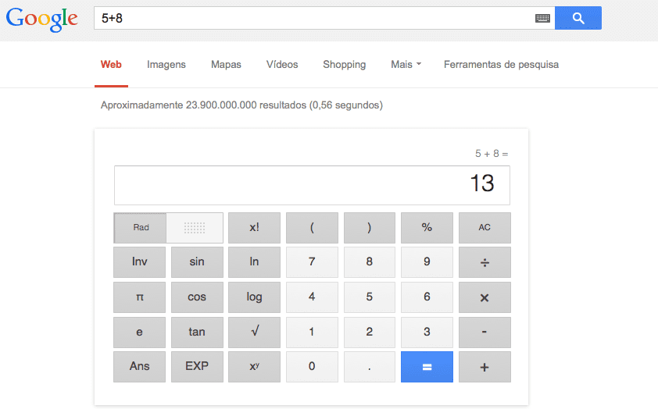Switch to the Vídeos tab
The image size is (658, 409).
pyautogui.click(x=282, y=65)
